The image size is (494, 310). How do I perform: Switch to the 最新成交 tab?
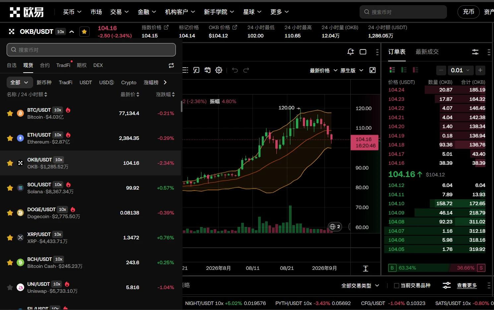427,52
